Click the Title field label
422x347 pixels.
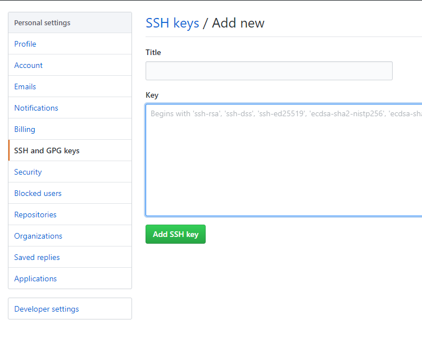pos(153,52)
